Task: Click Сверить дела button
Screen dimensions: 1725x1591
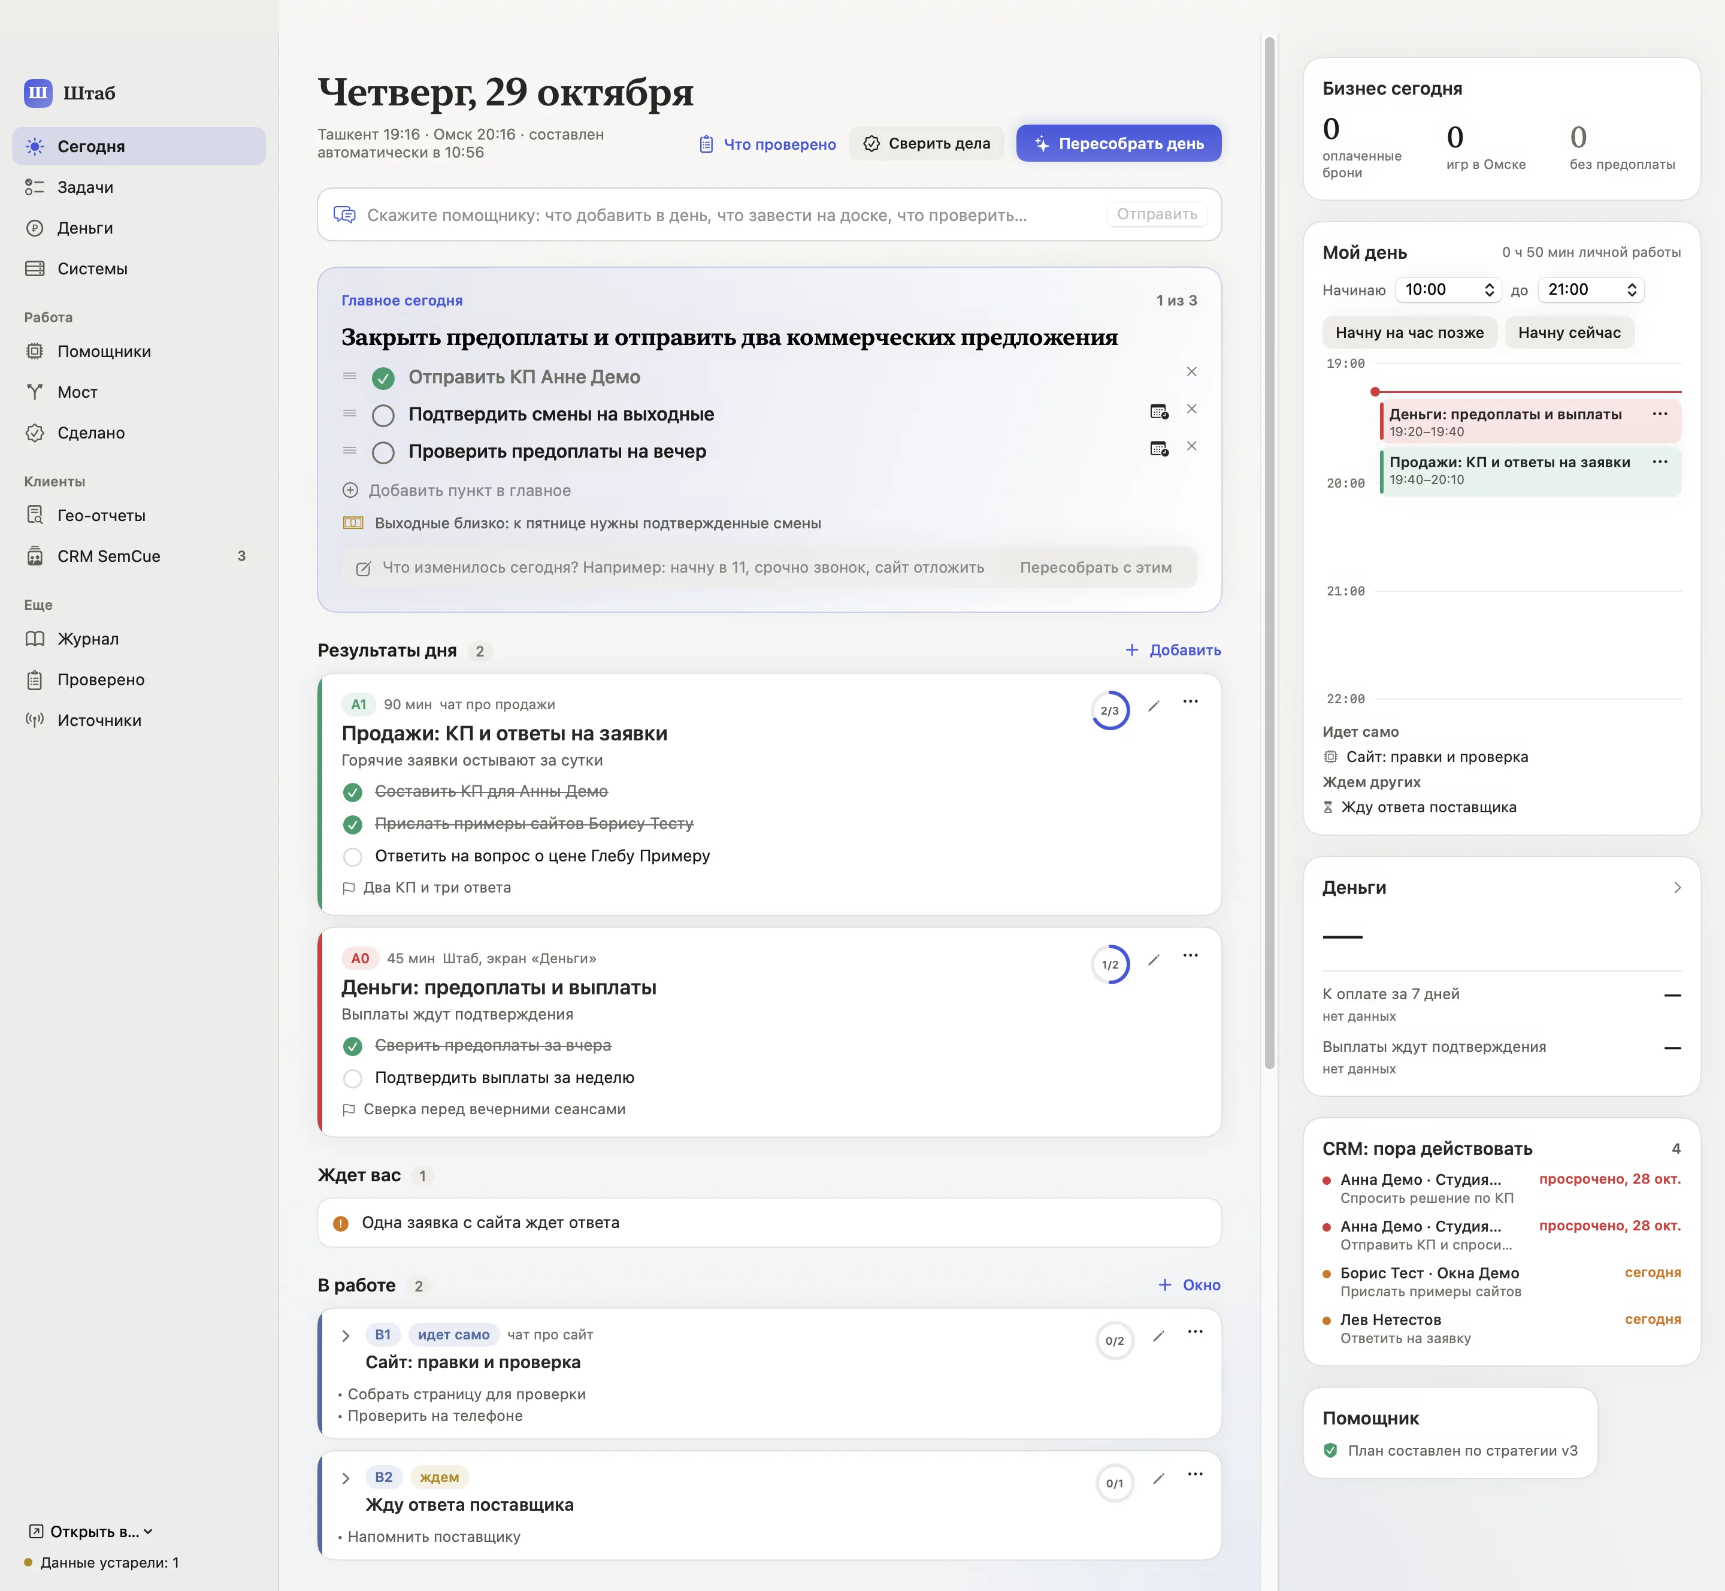Action: point(926,144)
